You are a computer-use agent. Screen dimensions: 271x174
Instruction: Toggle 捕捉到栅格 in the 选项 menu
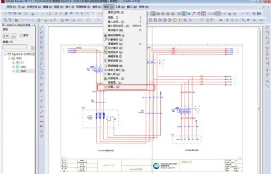(x=125, y=35)
